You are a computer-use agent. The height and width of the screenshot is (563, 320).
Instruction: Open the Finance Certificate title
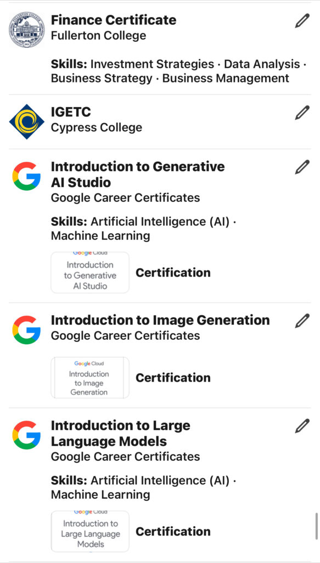pos(114,20)
